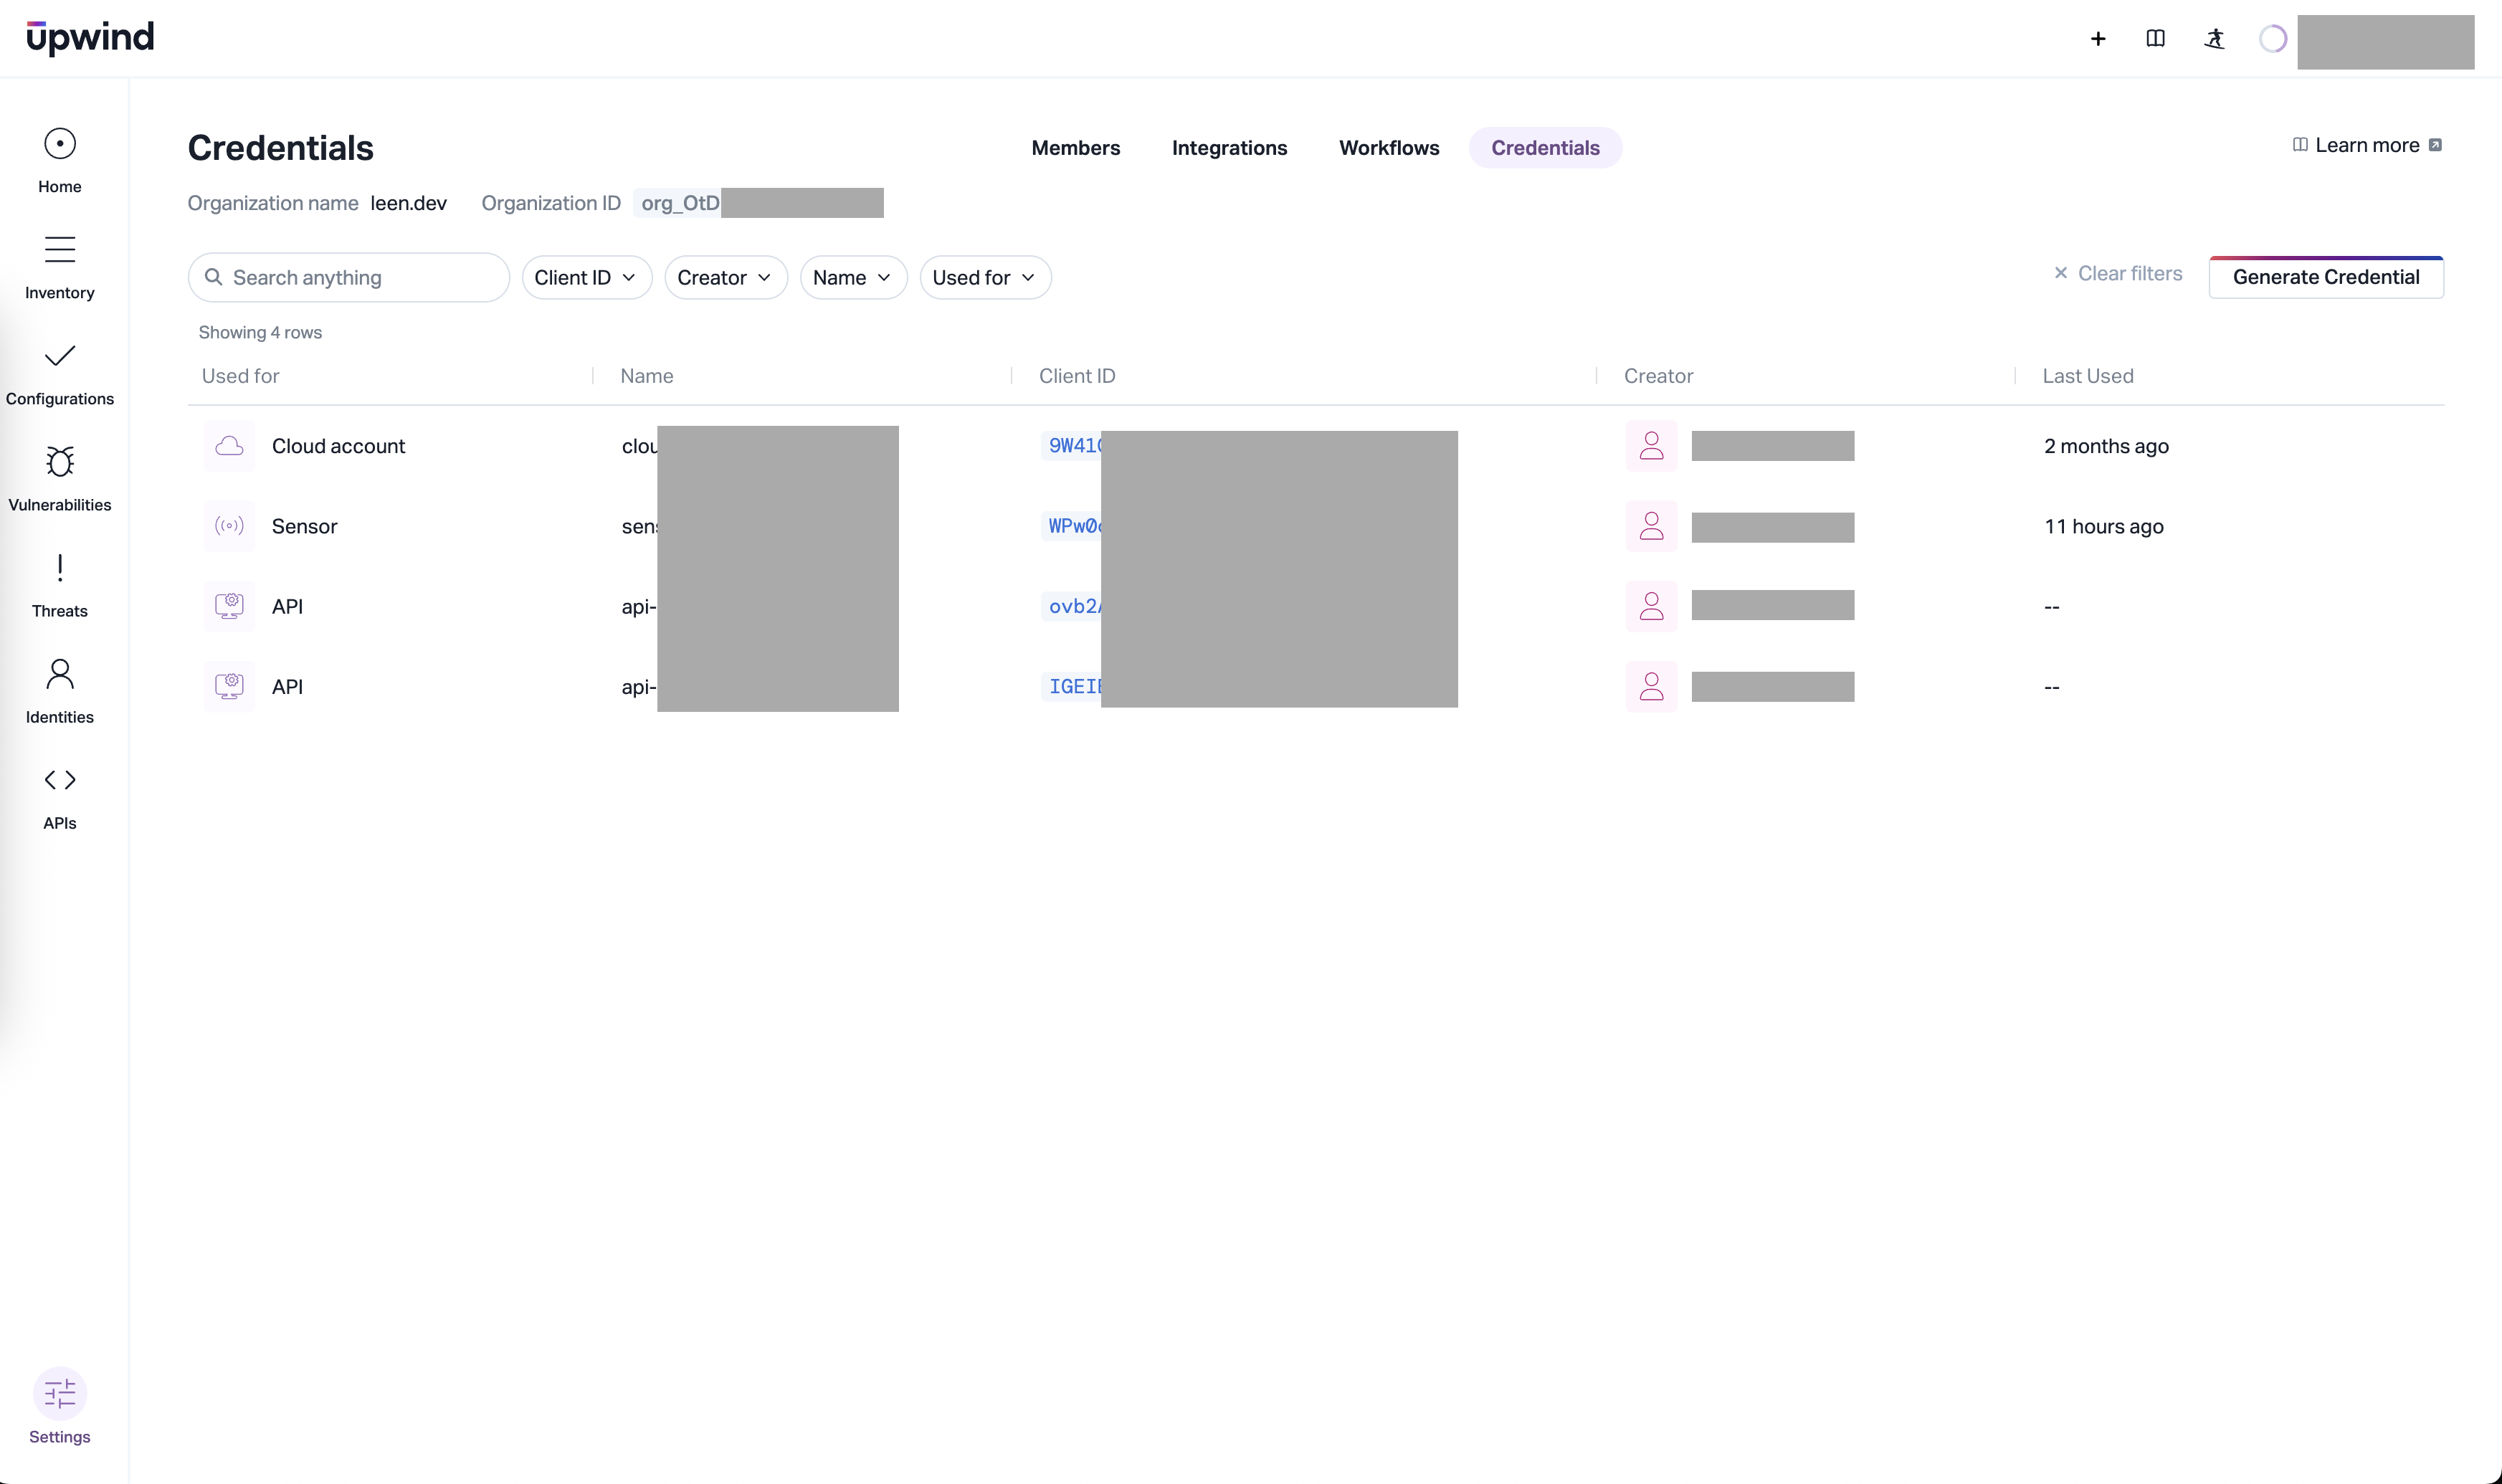Click the snowboarder icon in header
This screenshot has width=2502, height=1484.
2214,39
